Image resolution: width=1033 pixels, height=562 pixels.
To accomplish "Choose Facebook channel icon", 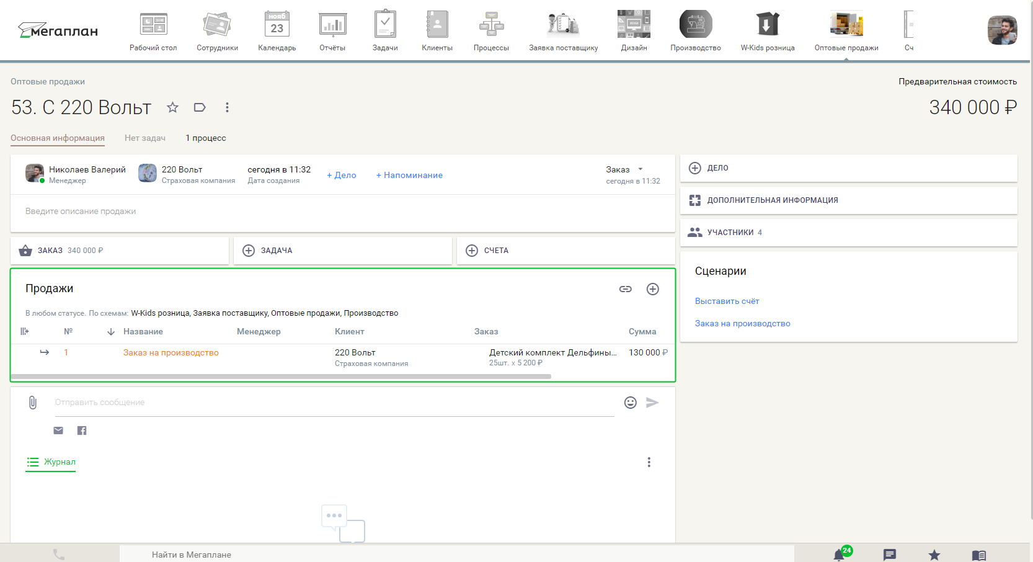I will 82,430.
